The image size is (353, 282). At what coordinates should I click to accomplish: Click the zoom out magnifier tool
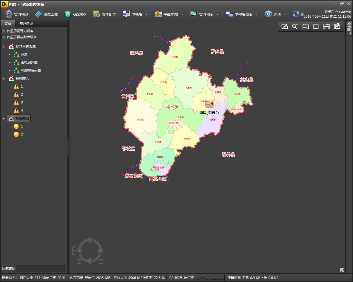306,26
